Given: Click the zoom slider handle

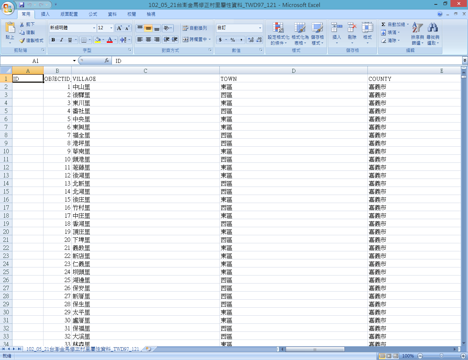Looking at the screenshot, I should pos(441,356).
